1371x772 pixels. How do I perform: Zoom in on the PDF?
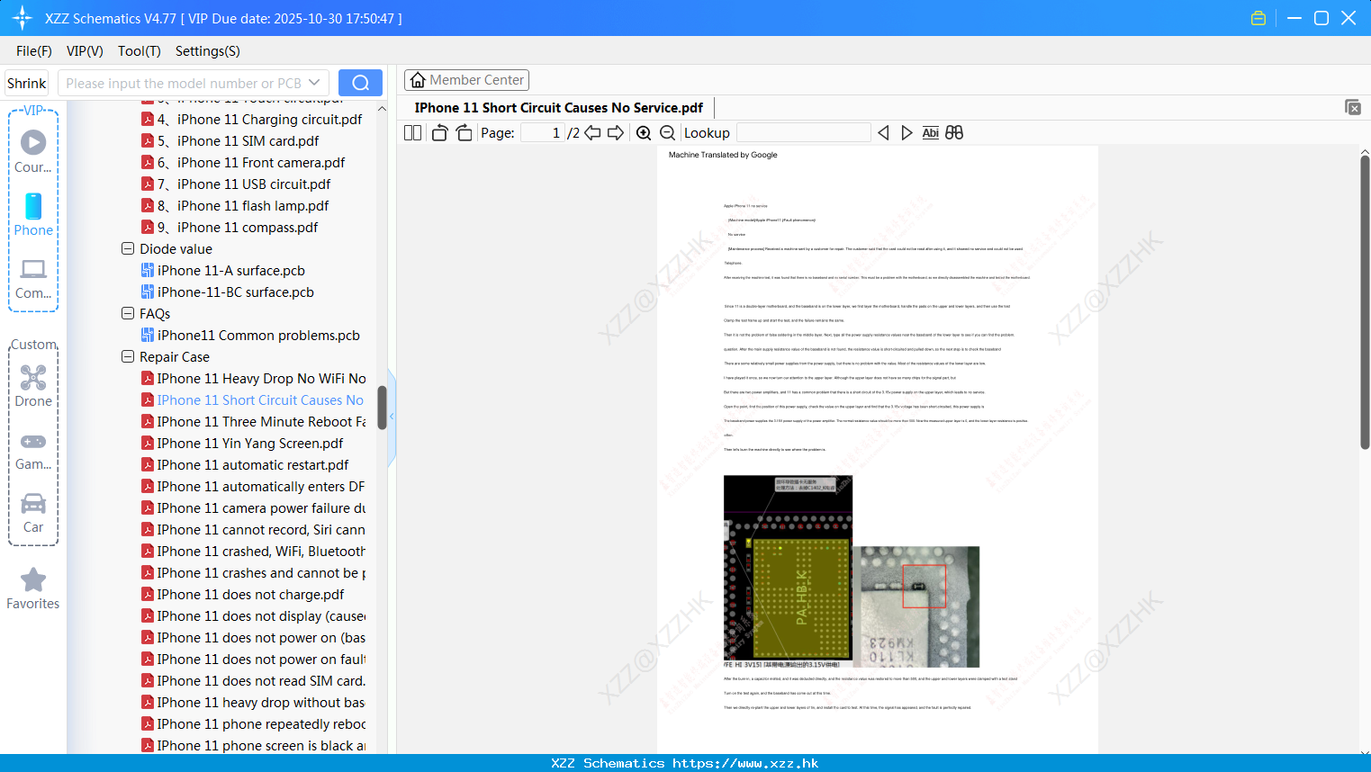(x=644, y=132)
